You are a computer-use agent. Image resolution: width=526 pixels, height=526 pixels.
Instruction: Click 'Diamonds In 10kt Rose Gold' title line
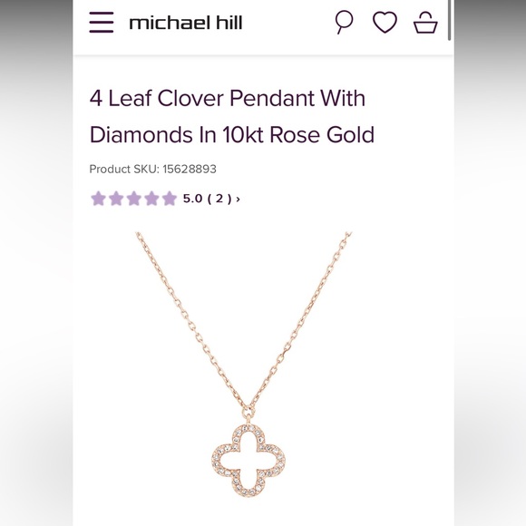pyautogui.click(x=232, y=134)
